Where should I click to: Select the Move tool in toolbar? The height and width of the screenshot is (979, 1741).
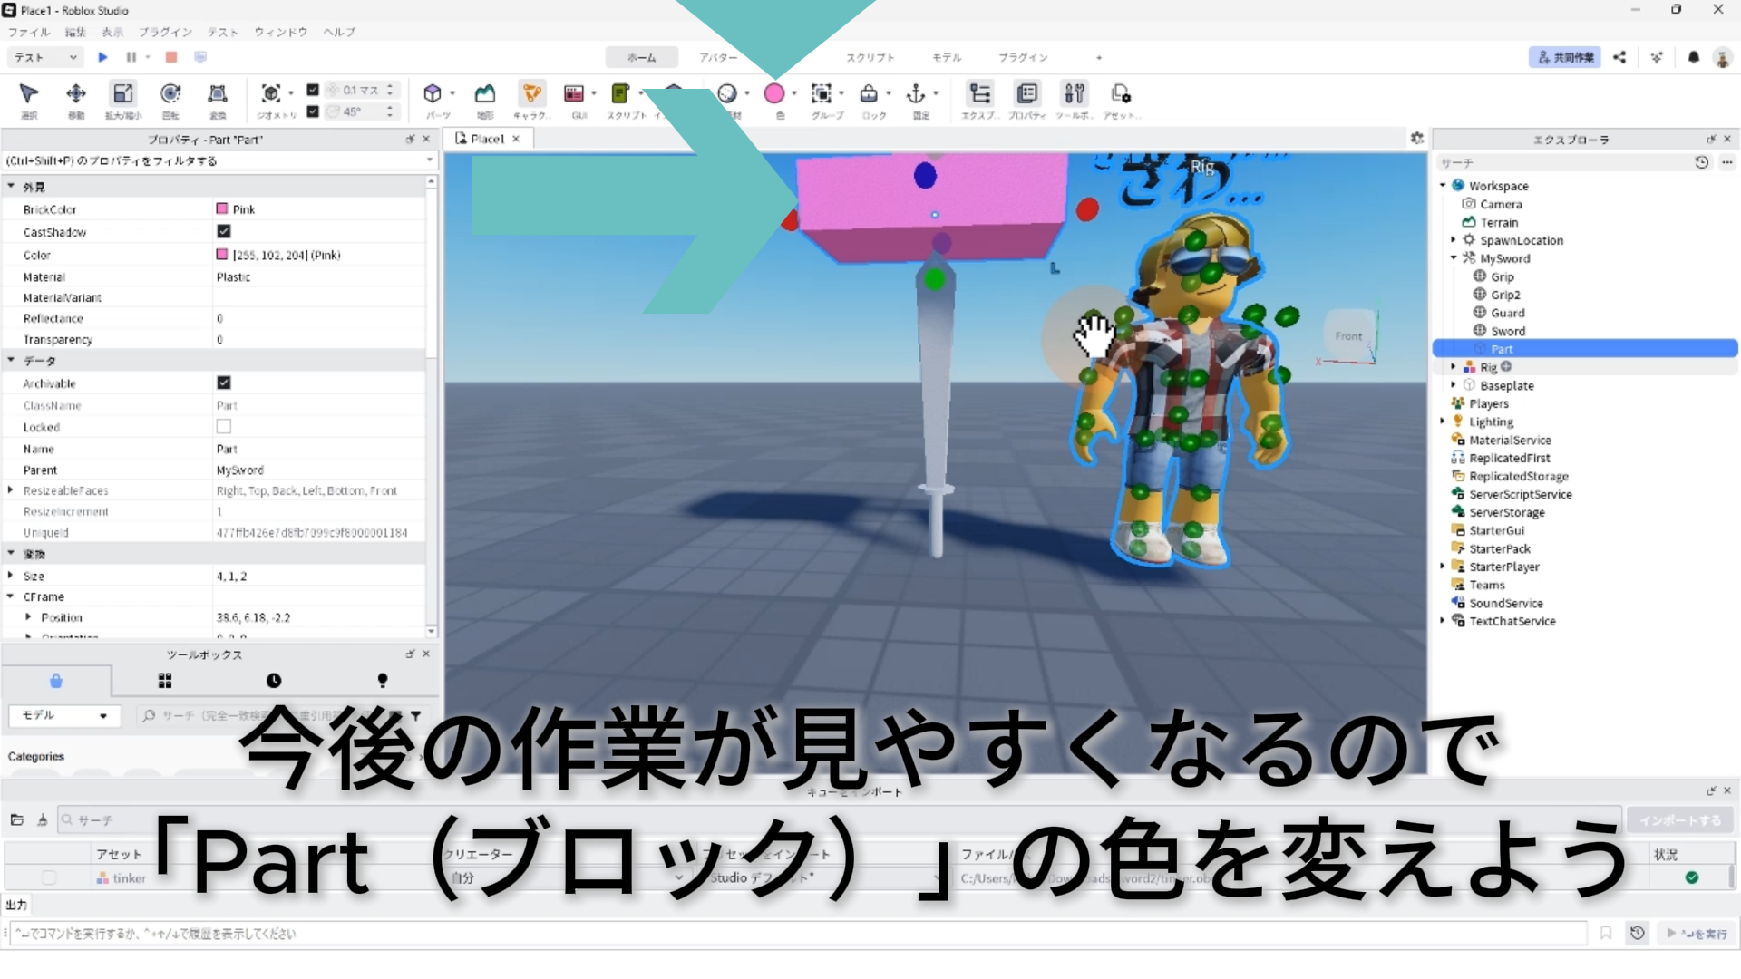pos(76,93)
